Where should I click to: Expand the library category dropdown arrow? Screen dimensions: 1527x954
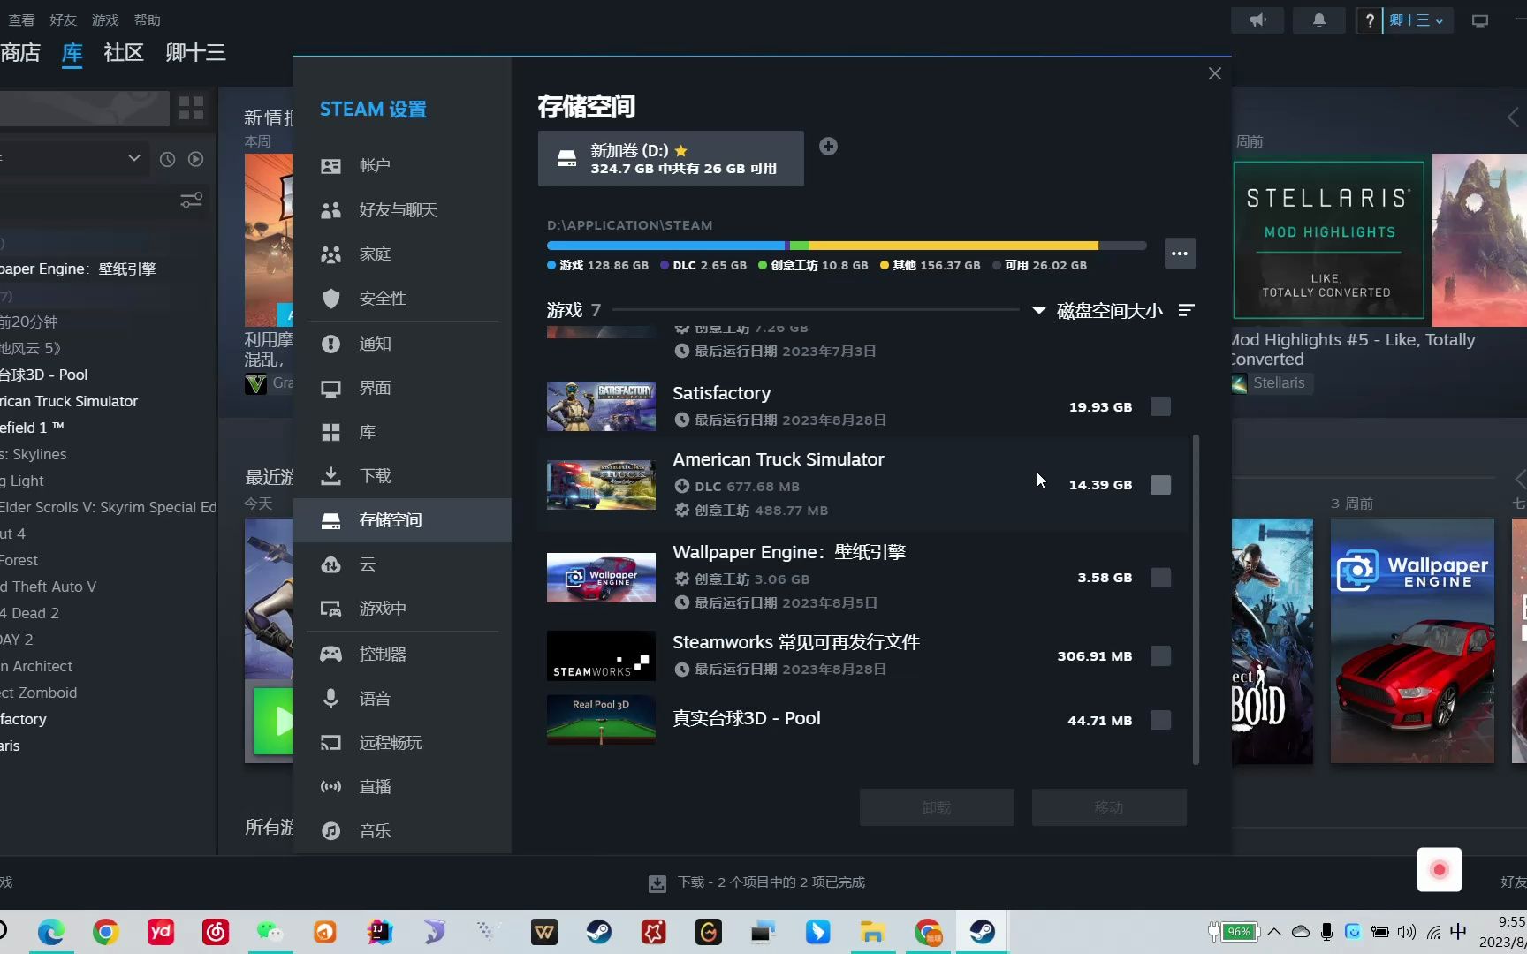click(134, 159)
